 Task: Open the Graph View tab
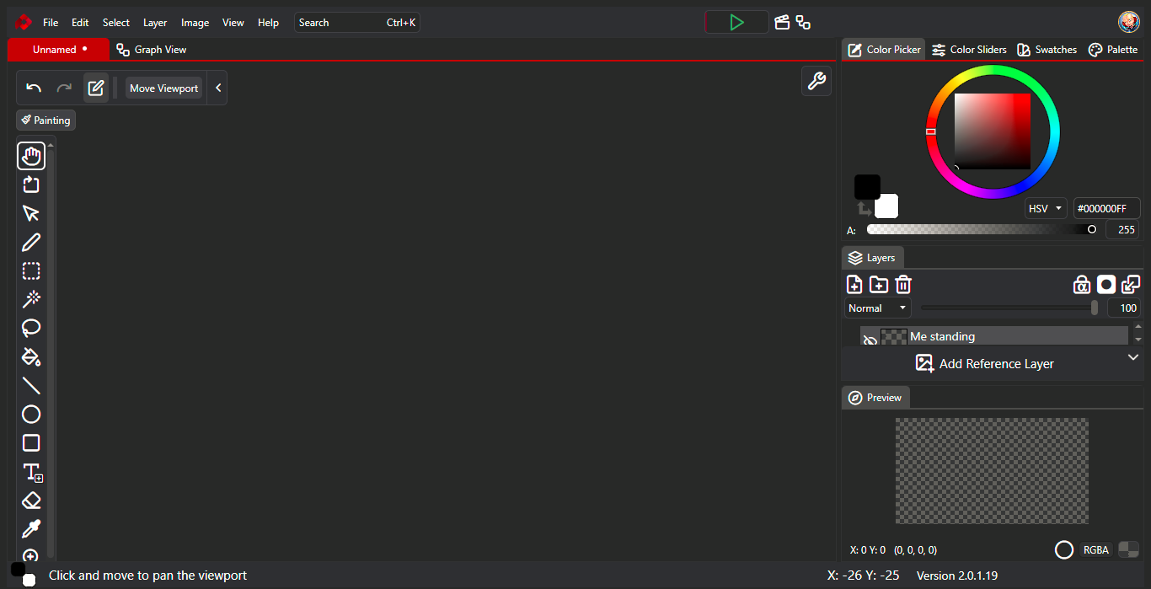(152, 50)
